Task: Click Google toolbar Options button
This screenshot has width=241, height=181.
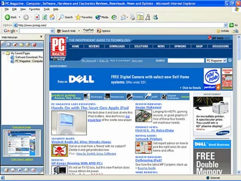Action: 104,31
